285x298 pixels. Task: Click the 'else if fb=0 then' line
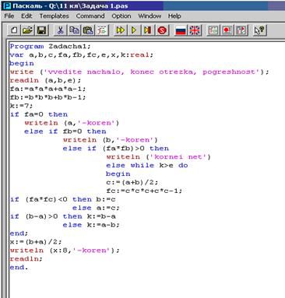pyautogui.click(x=65, y=131)
